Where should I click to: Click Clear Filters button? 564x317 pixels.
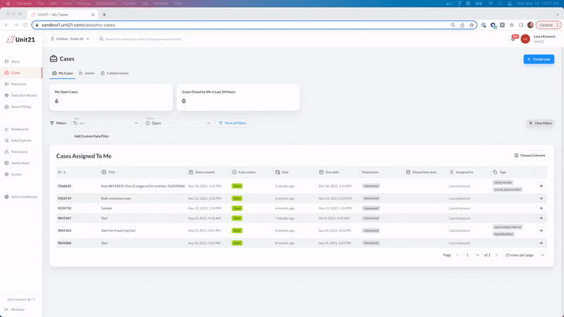pyautogui.click(x=540, y=123)
